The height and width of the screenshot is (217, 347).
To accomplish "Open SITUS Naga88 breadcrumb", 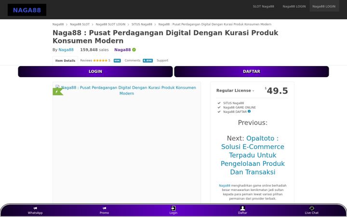I will point(142,25).
